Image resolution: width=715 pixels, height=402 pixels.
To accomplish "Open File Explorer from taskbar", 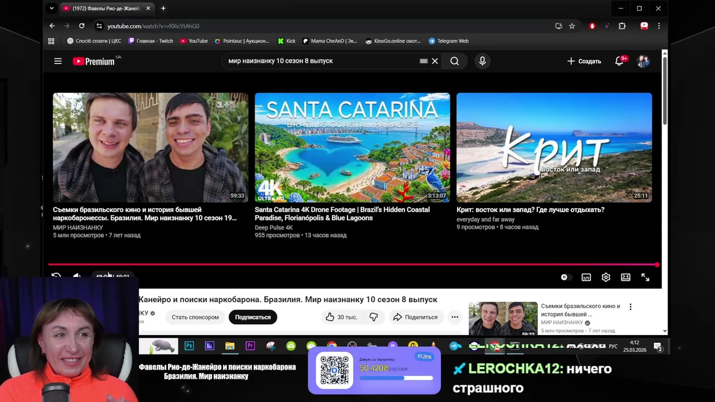I will point(230,346).
